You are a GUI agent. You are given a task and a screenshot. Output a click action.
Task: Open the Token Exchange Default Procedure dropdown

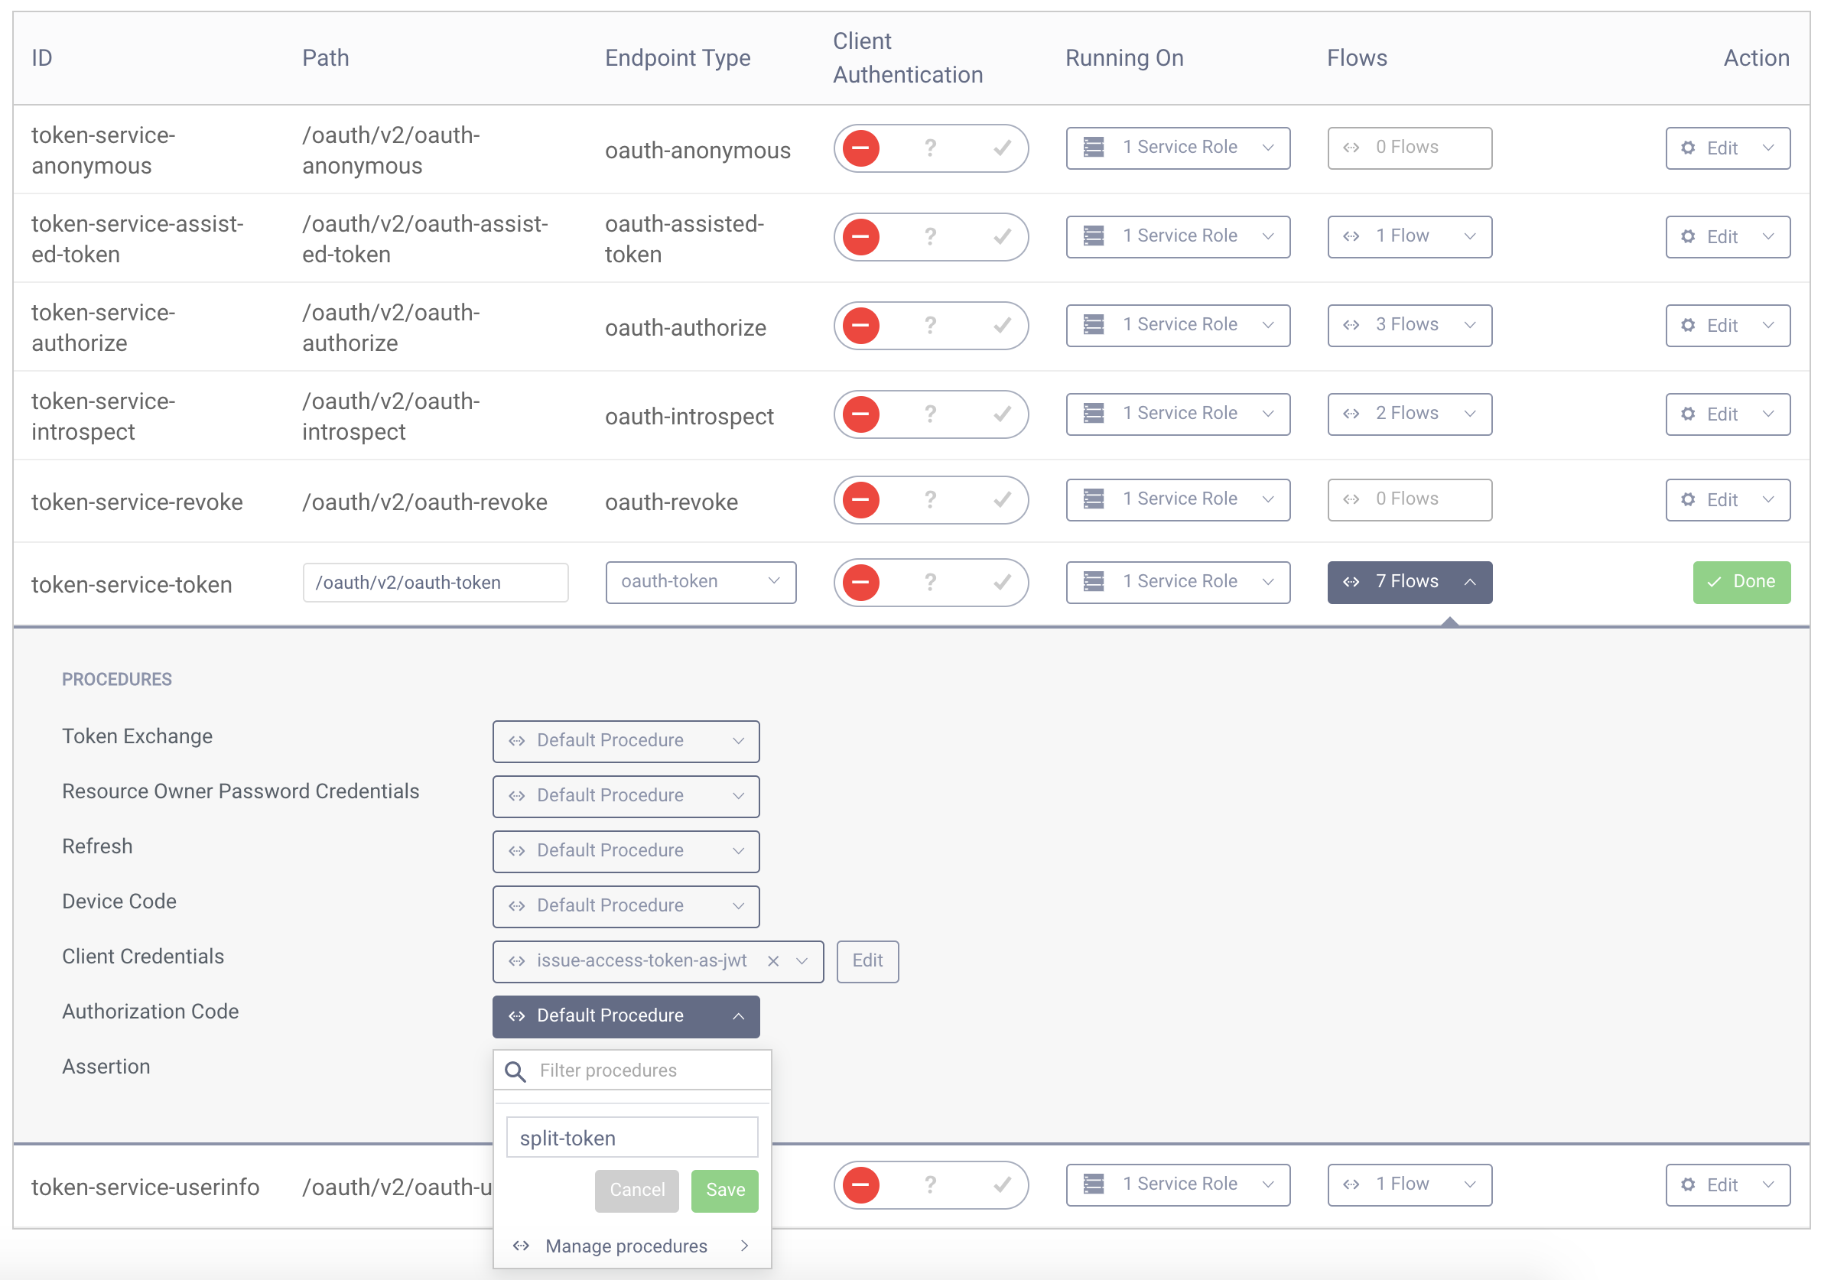[626, 741]
